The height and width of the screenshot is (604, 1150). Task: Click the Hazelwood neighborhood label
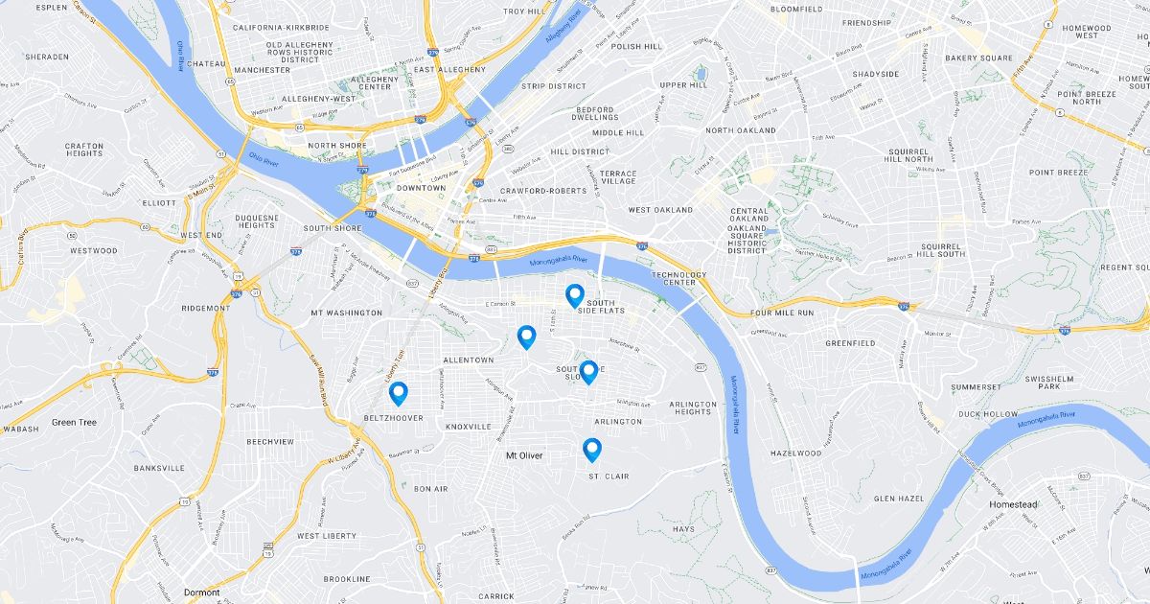tap(796, 453)
